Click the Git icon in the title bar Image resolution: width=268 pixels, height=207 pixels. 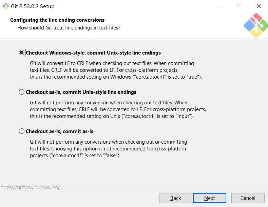click(6, 6)
